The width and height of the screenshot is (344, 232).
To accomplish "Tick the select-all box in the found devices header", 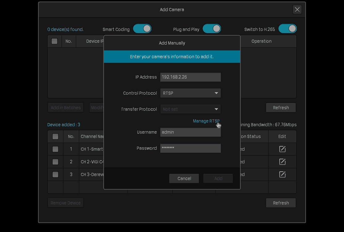I will pyautogui.click(x=54, y=41).
